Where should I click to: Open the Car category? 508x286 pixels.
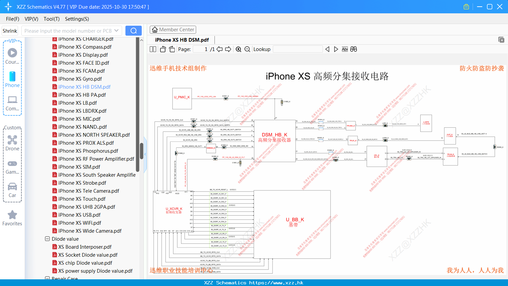tap(12, 190)
